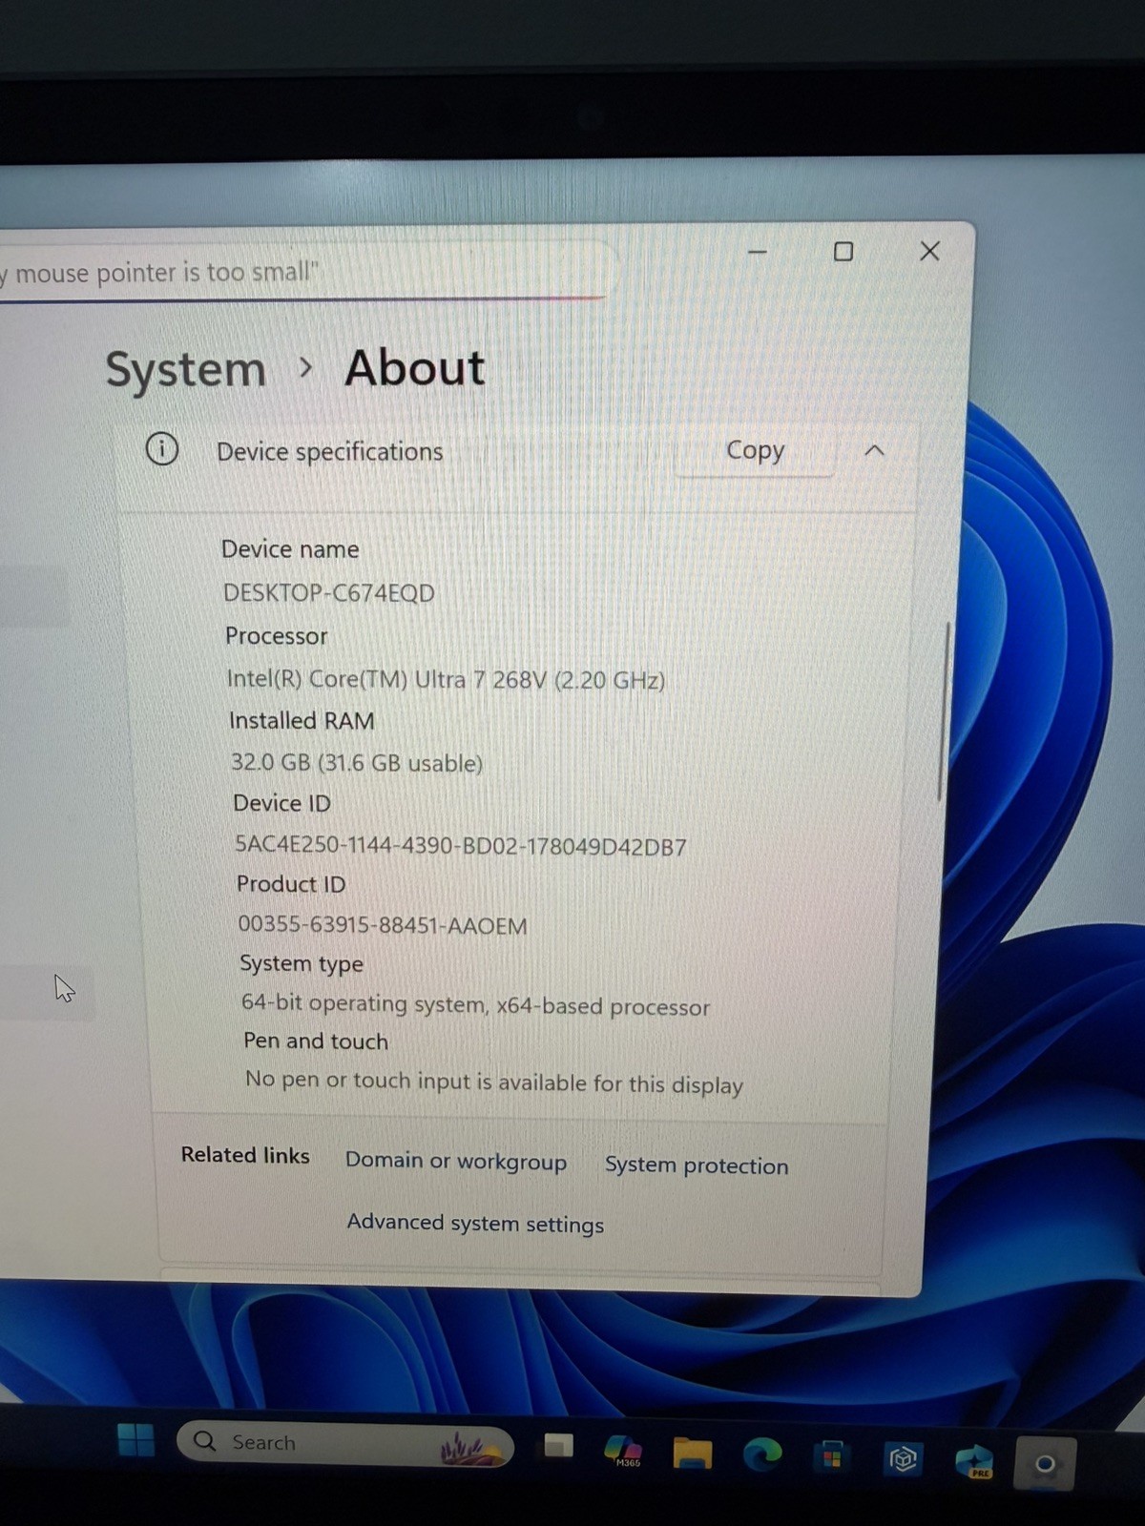This screenshot has height=1526, width=1145.
Task: Click Device ID value starting 5AC4E250
Action: point(461,846)
